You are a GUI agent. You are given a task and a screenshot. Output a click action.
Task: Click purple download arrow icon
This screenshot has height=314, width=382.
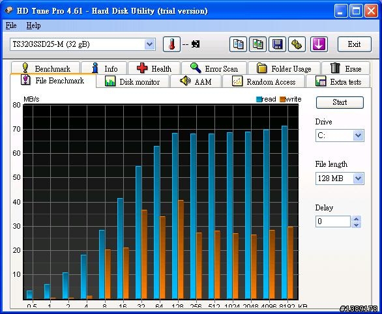point(319,44)
